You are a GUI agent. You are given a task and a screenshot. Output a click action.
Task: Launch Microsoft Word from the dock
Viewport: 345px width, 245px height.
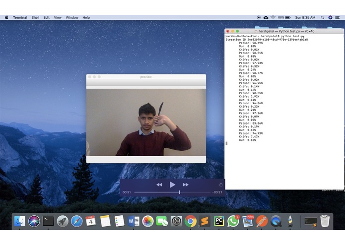pos(134,221)
